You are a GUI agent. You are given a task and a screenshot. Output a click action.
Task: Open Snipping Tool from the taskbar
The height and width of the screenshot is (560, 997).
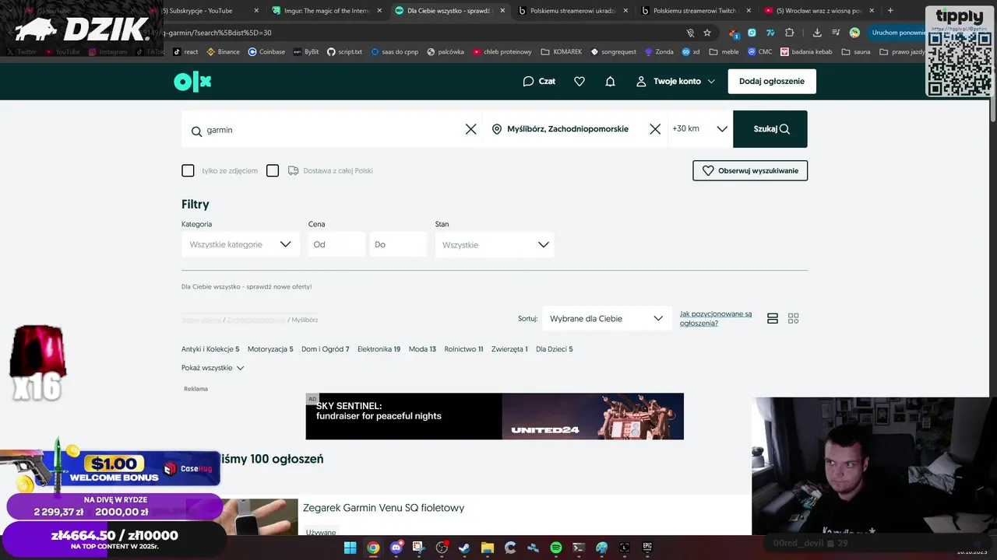pos(419,548)
